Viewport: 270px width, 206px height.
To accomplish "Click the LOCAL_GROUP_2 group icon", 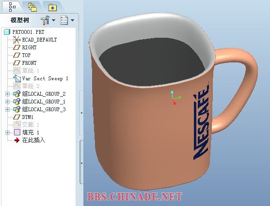I will 16,94.
